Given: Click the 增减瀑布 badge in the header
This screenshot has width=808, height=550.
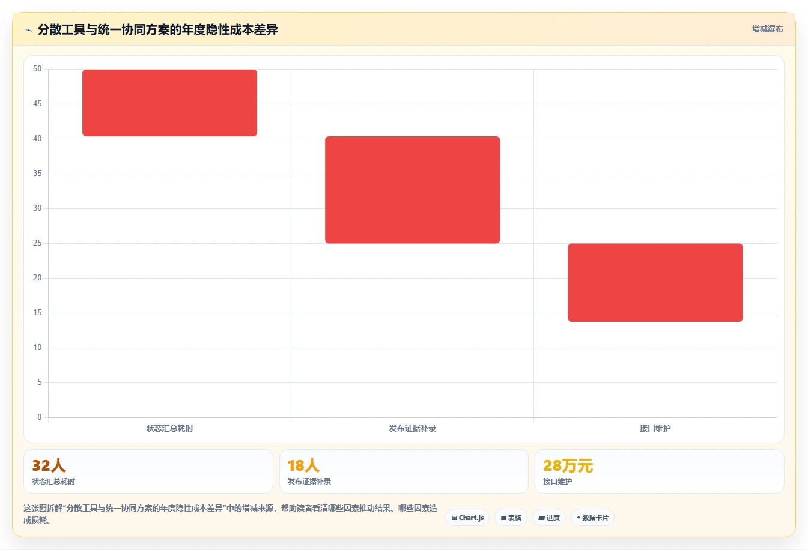Looking at the screenshot, I should click(x=767, y=29).
